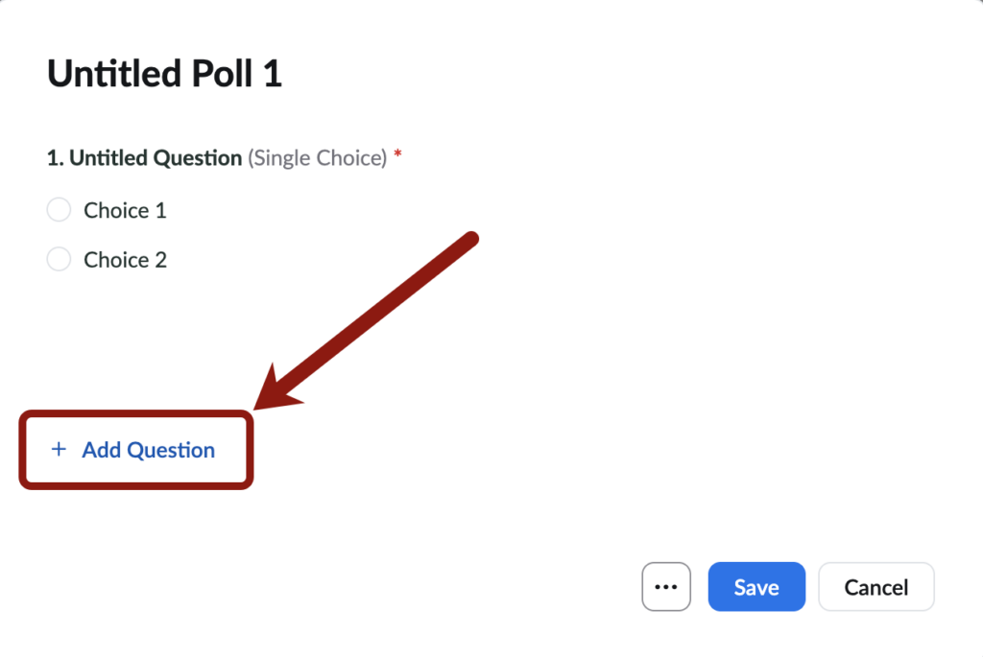This screenshot has width=983, height=657.
Task: Click the Untitled Question heading
Action: (x=156, y=157)
